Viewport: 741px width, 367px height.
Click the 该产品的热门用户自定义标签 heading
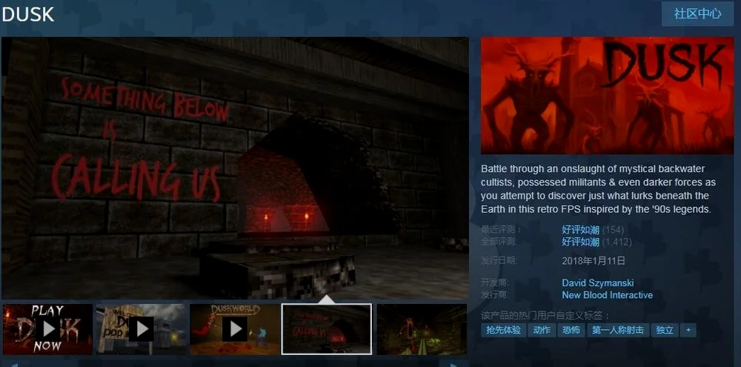point(545,315)
